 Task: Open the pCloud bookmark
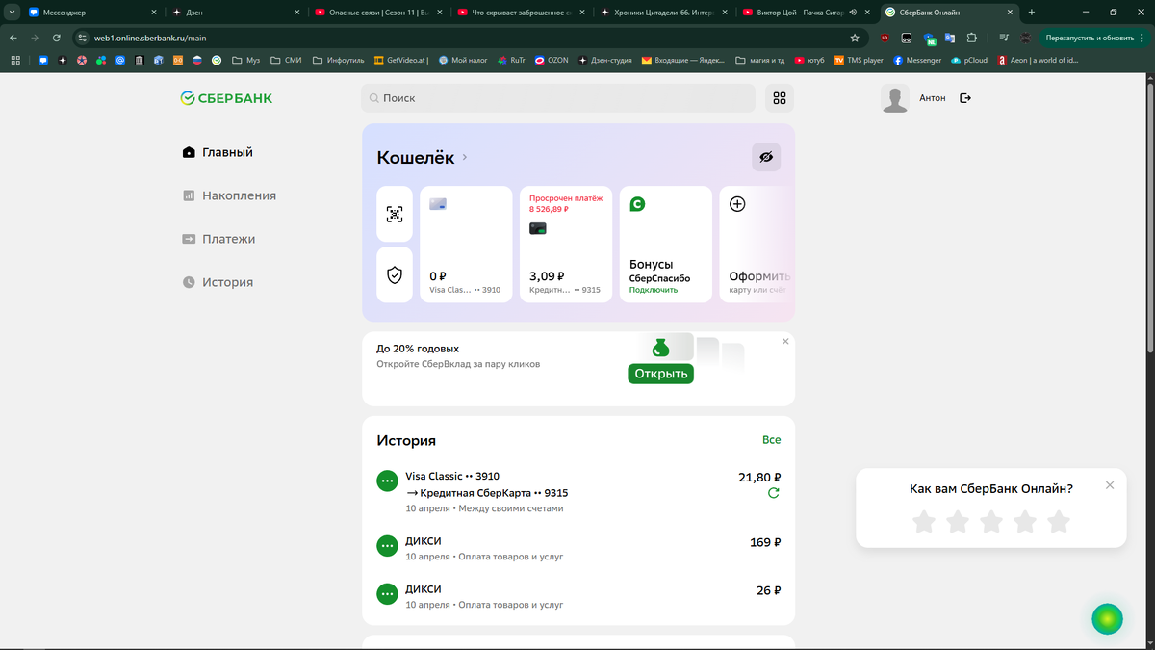click(x=968, y=60)
